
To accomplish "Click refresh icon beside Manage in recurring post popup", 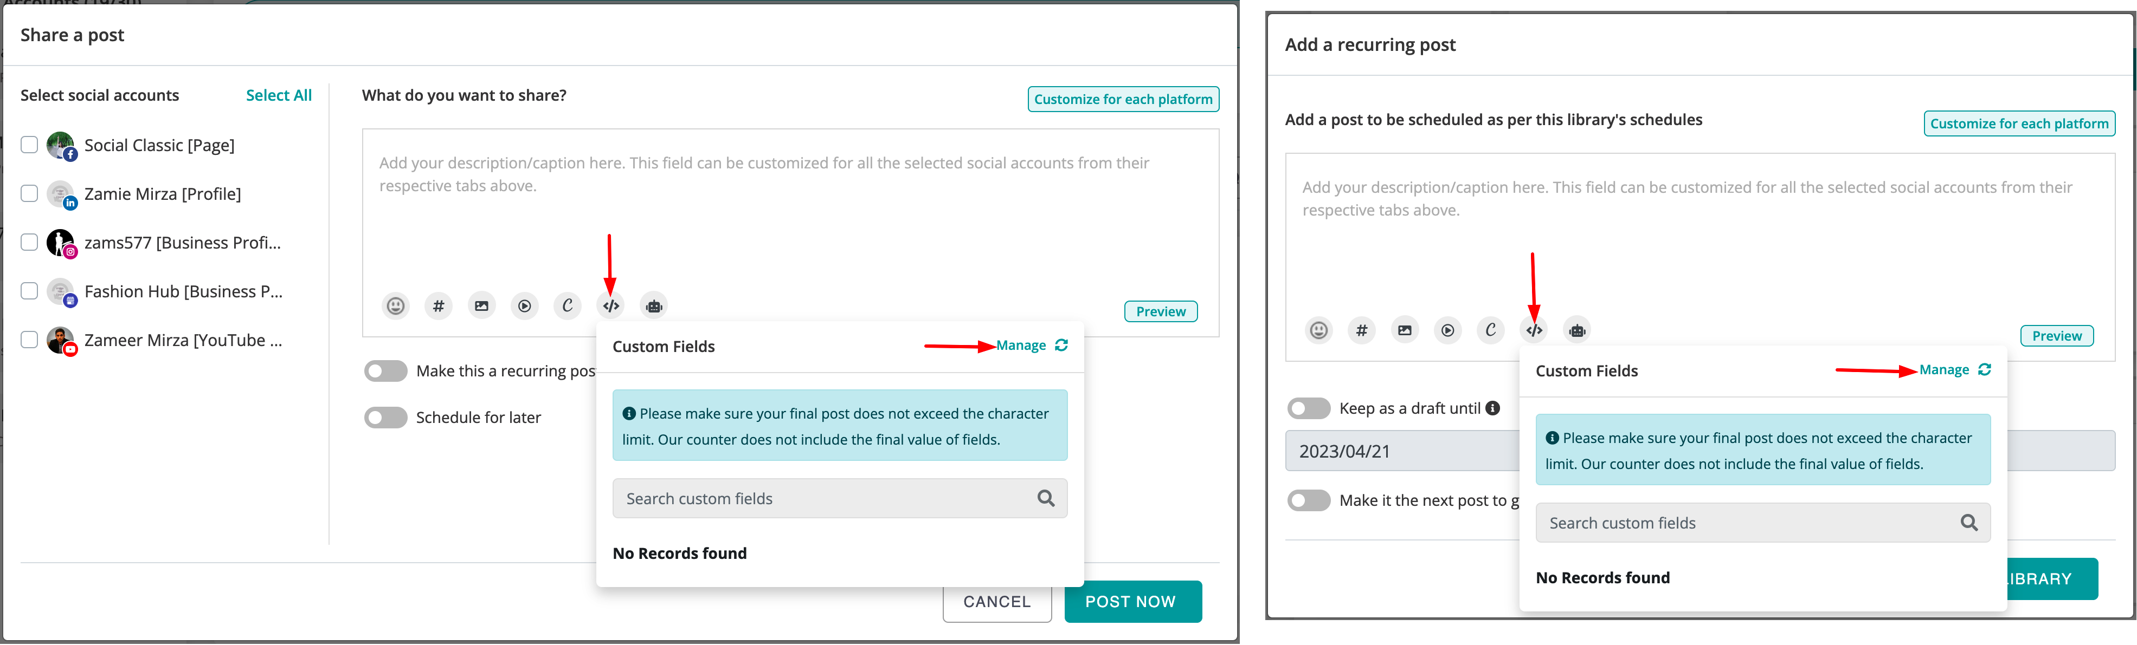I will [1984, 370].
